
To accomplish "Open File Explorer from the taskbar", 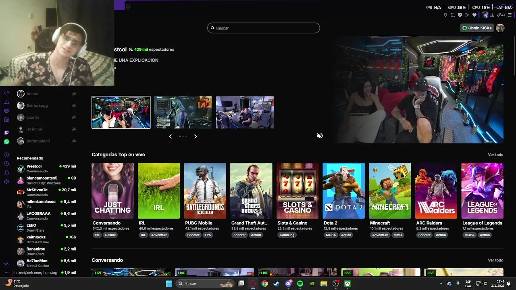I will click(x=324, y=284).
